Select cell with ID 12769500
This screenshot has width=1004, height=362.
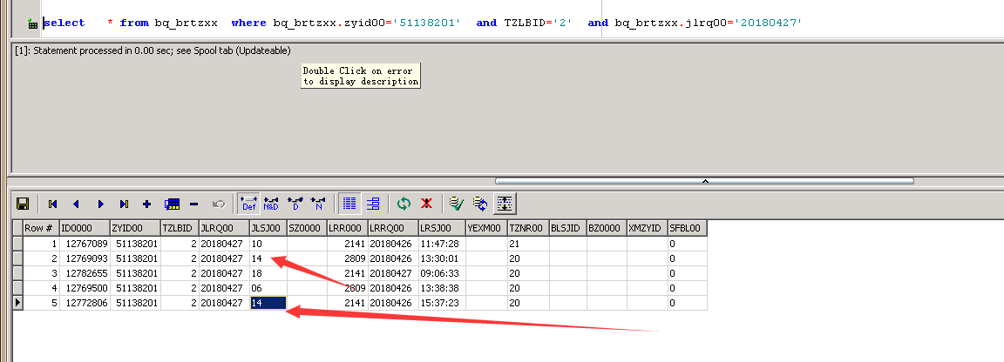point(84,288)
